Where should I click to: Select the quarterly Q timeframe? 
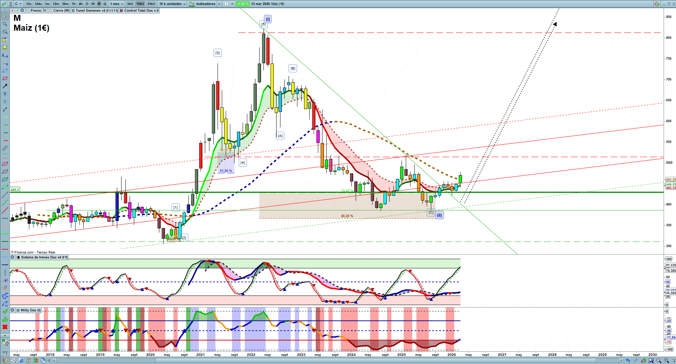(105, 4)
